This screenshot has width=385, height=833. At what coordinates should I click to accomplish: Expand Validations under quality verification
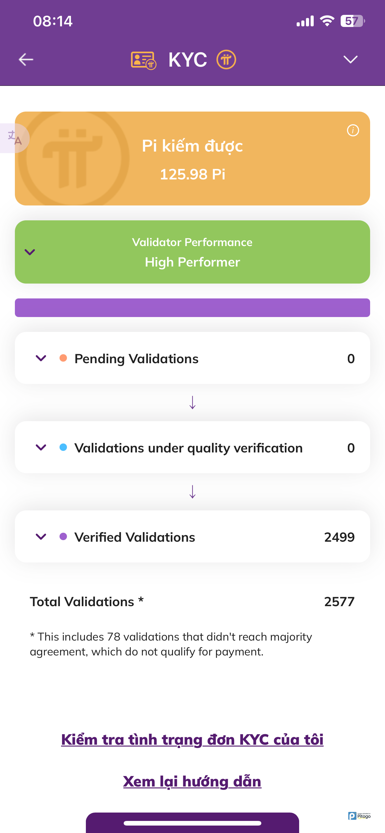coord(41,447)
